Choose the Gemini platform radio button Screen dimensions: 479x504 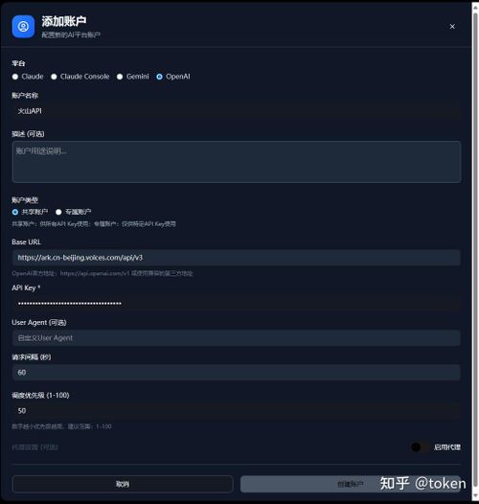coord(120,77)
